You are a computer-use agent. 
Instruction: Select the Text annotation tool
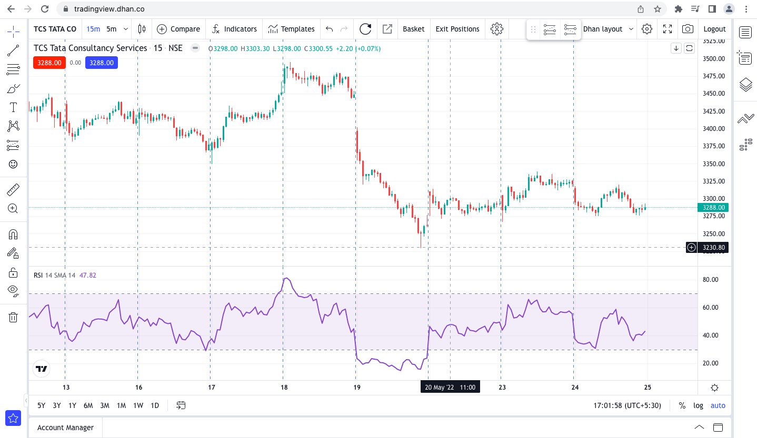point(13,107)
